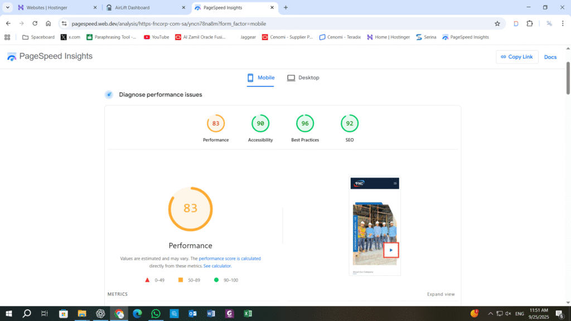Viewport: 571px width, 321px height.
Task: Open the Al Zamil Oracle Fusi... bookmark
Action: point(200,37)
